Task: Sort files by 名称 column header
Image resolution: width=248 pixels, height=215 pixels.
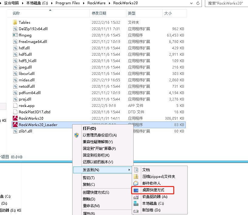Action: 48,13
